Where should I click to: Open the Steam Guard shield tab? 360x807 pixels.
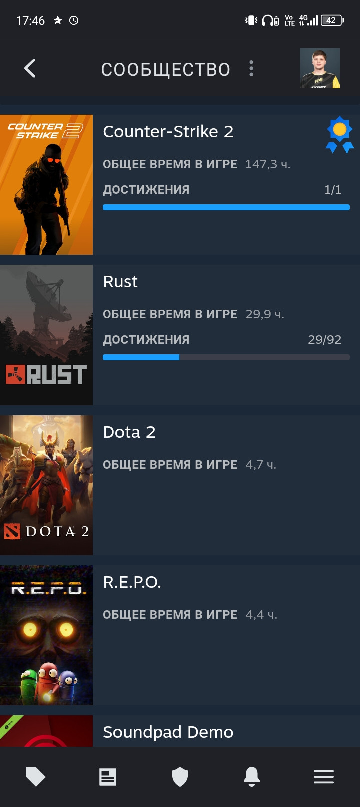click(180, 777)
